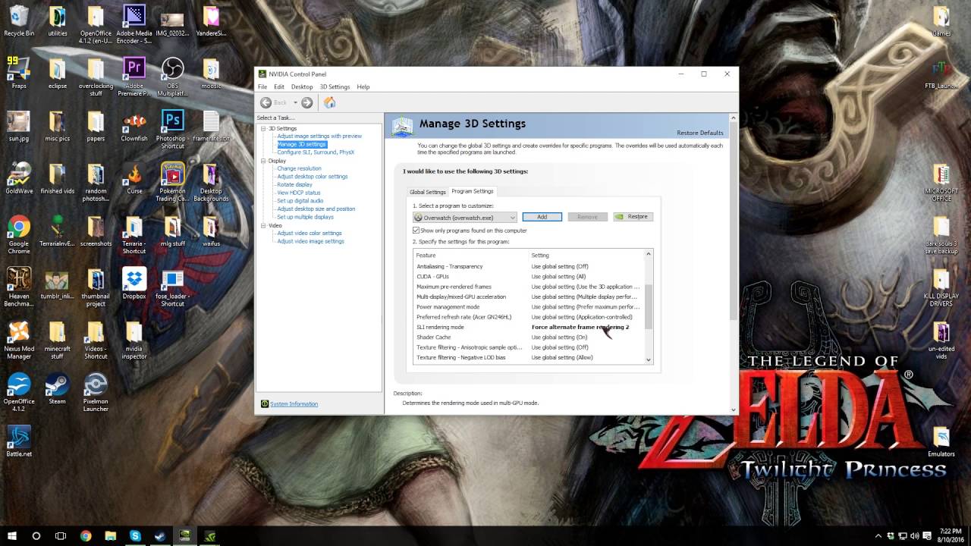Click settings list scrollbar up arrow
971x546 pixels.
click(649, 255)
